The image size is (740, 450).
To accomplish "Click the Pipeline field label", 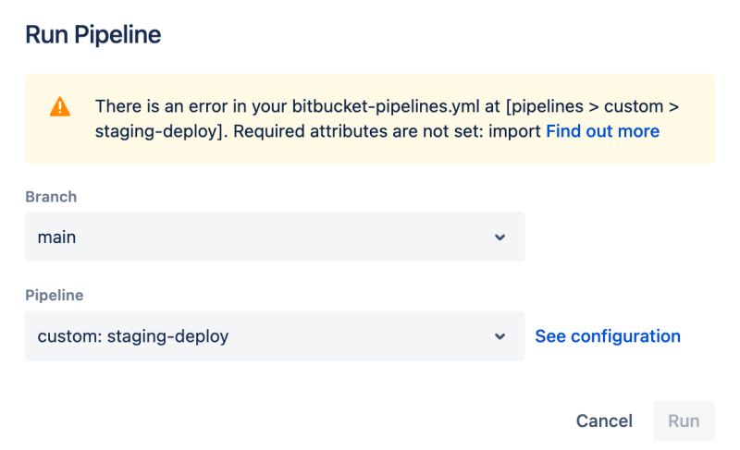I will coord(54,296).
